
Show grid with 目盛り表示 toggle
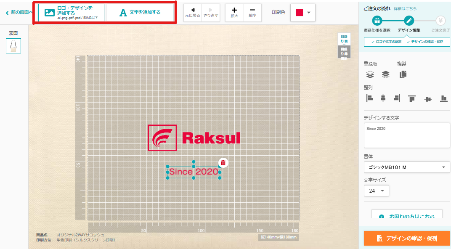[x=344, y=39]
